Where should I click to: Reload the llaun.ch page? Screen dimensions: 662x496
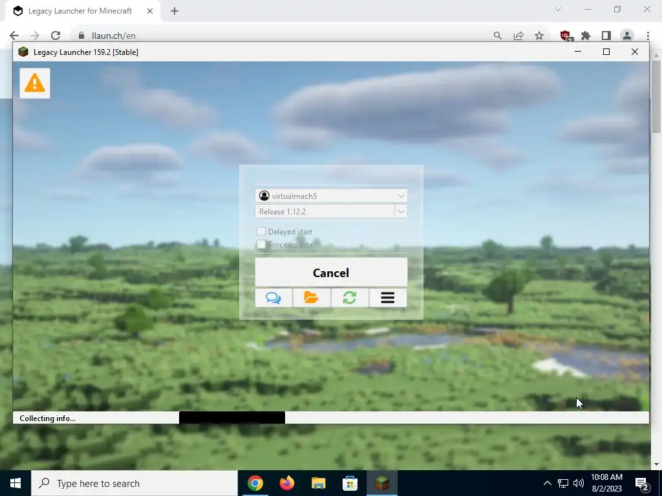[x=56, y=36]
